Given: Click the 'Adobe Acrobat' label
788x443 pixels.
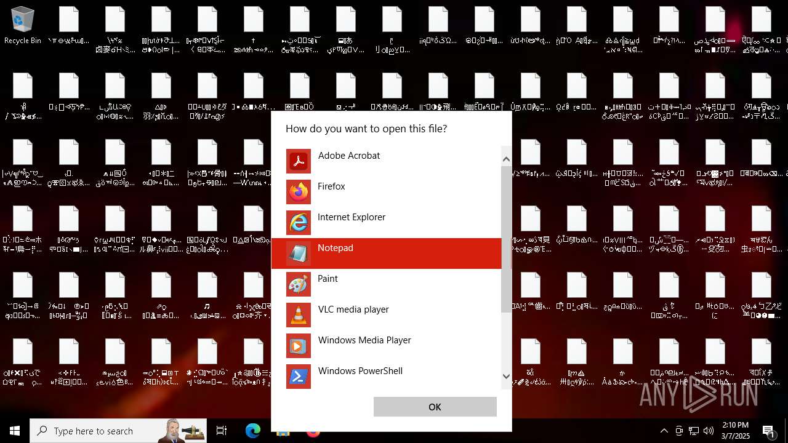Looking at the screenshot, I should pos(349,156).
